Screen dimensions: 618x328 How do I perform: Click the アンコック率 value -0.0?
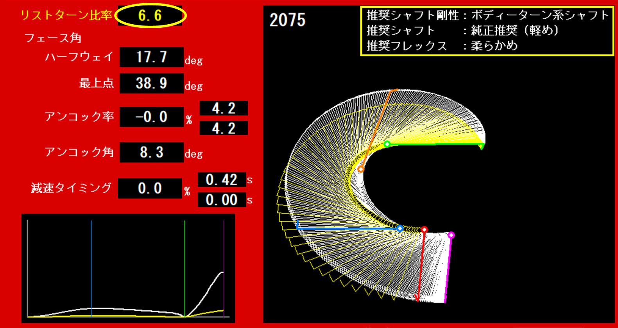(152, 117)
